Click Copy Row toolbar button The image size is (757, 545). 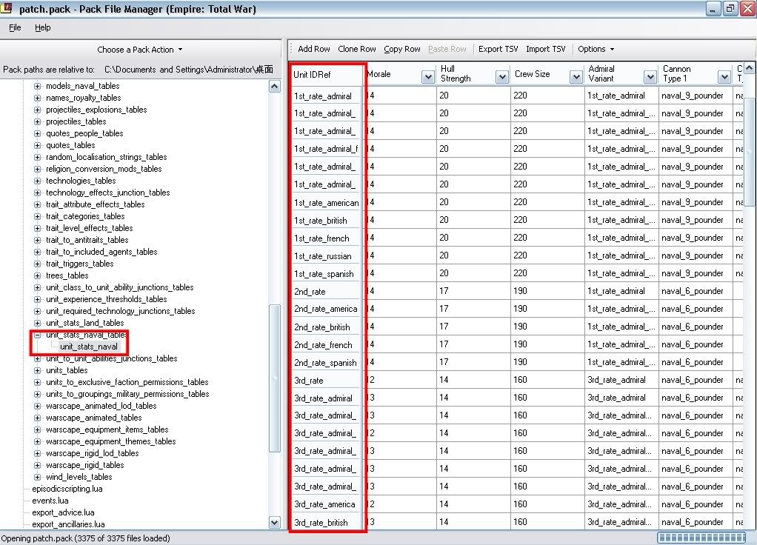coord(401,49)
